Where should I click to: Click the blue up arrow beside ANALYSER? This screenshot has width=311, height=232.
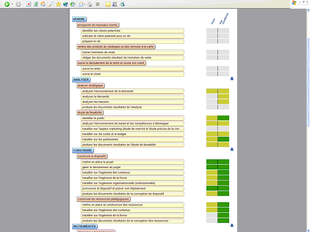232,79
